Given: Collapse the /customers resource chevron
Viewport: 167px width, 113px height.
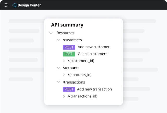Looking at the screenshot, I should [x=58, y=40].
